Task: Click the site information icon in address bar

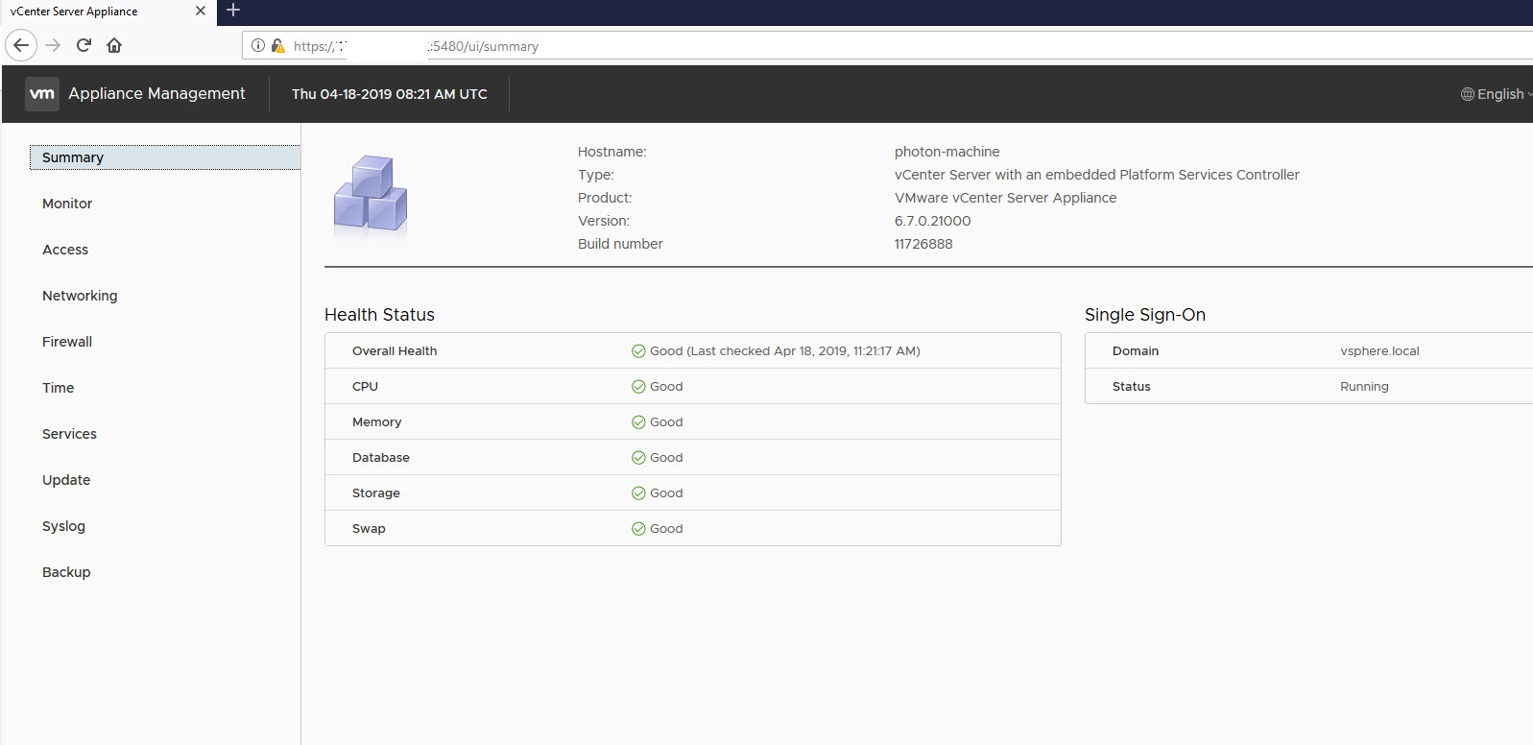Action: [258, 45]
